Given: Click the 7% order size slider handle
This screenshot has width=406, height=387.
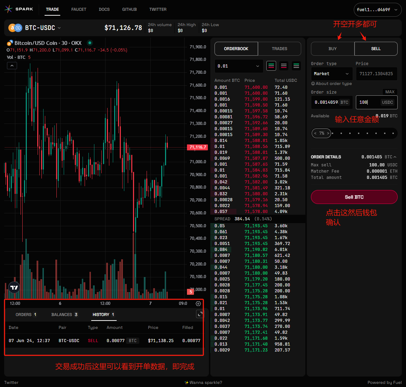Looking at the screenshot, I should coord(321,133).
